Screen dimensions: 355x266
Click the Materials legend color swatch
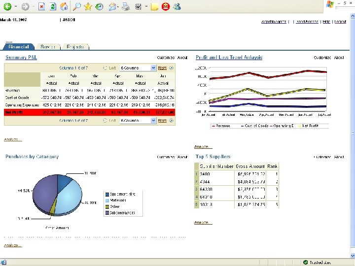(107, 200)
